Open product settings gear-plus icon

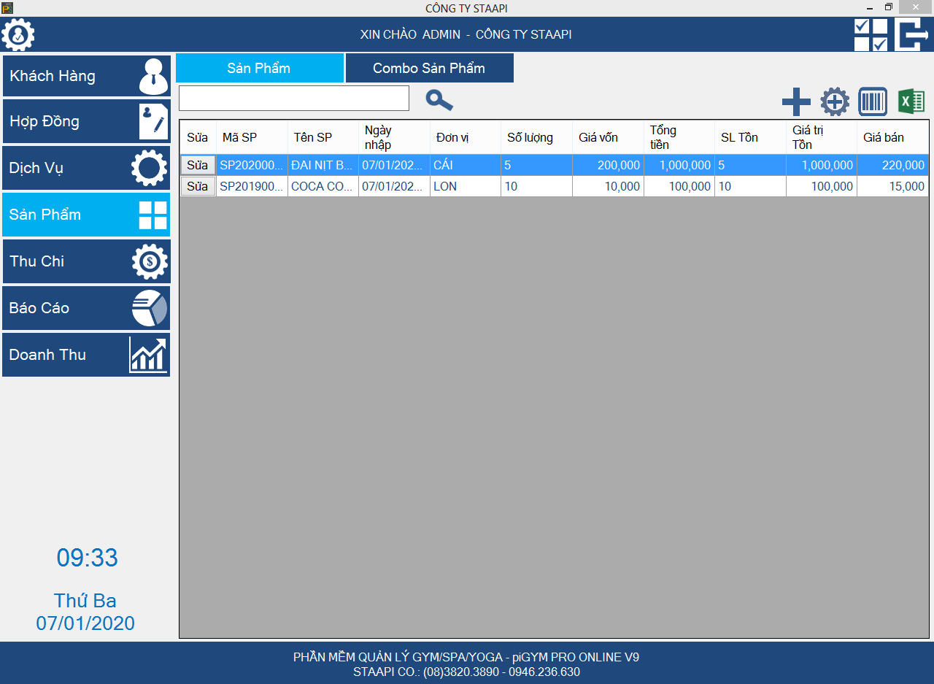[x=835, y=102]
